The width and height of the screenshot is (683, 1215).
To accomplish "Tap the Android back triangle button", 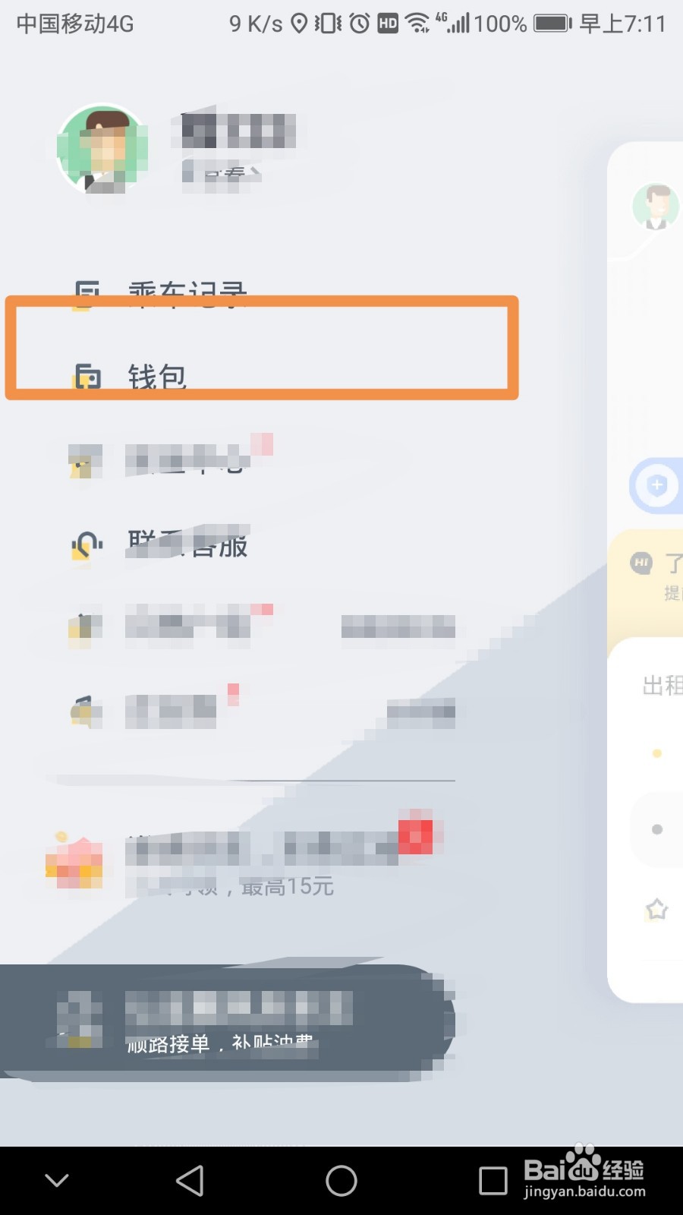I will (x=190, y=1181).
